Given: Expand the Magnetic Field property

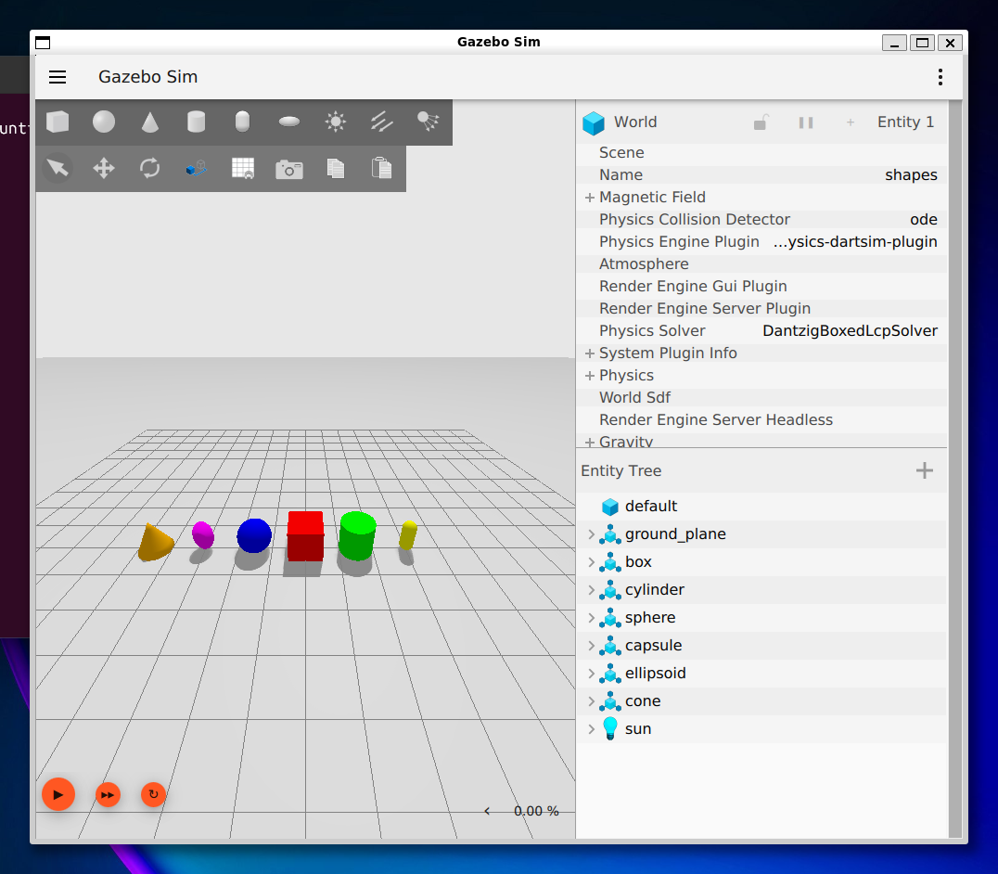Looking at the screenshot, I should coord(589,198).
